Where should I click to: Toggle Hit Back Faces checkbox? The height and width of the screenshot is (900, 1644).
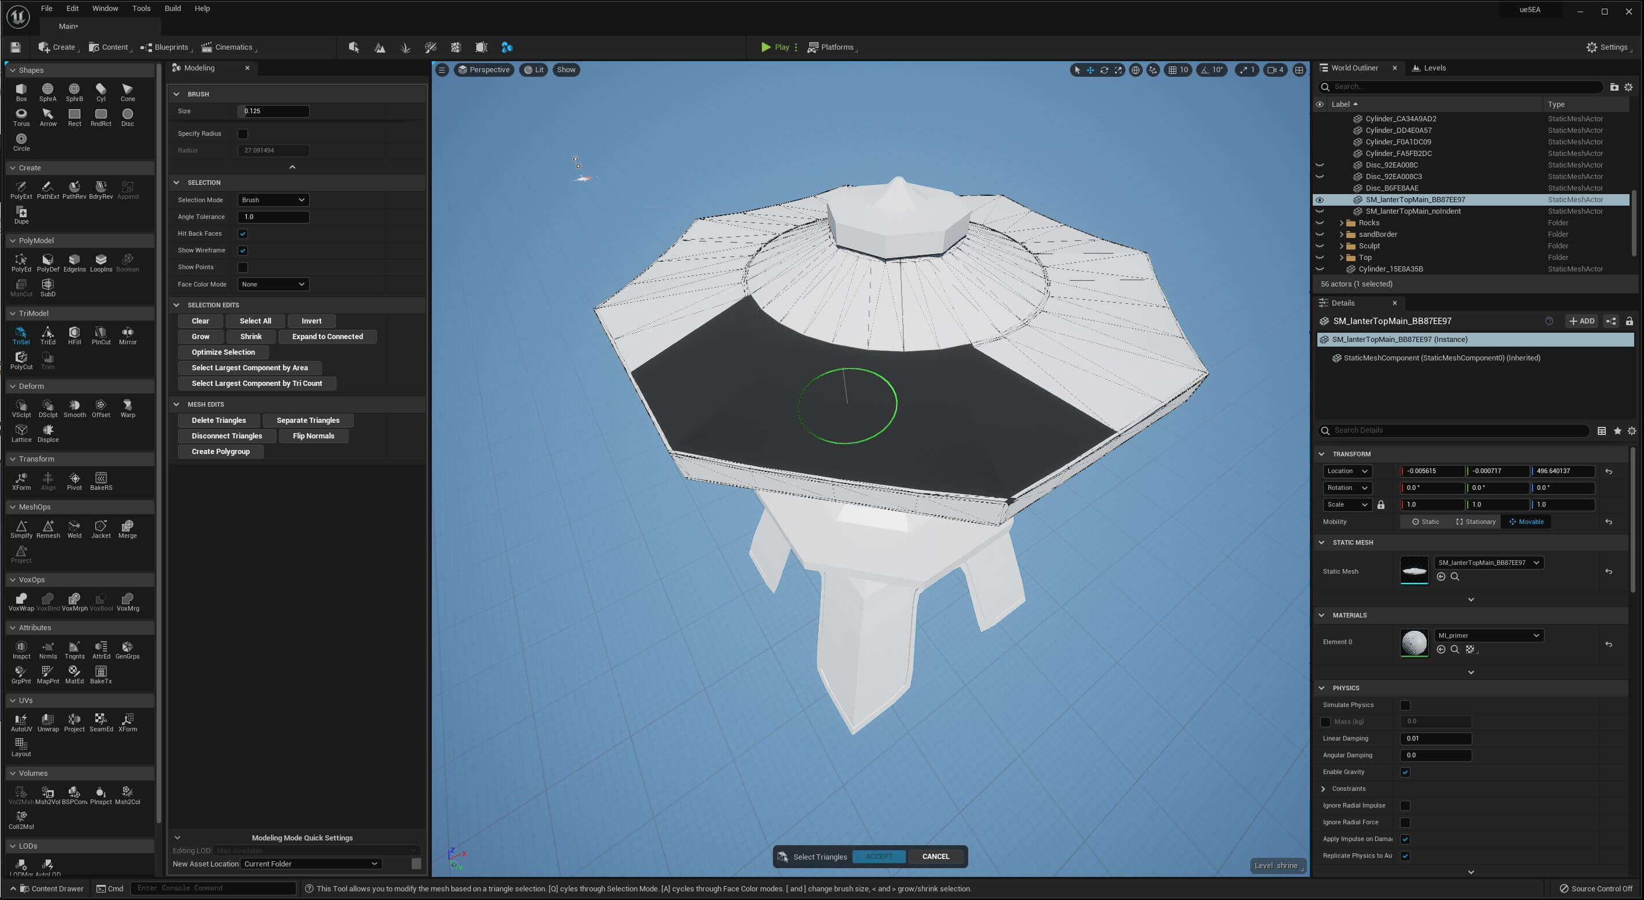pyautogui.click(x=243, y=233)
